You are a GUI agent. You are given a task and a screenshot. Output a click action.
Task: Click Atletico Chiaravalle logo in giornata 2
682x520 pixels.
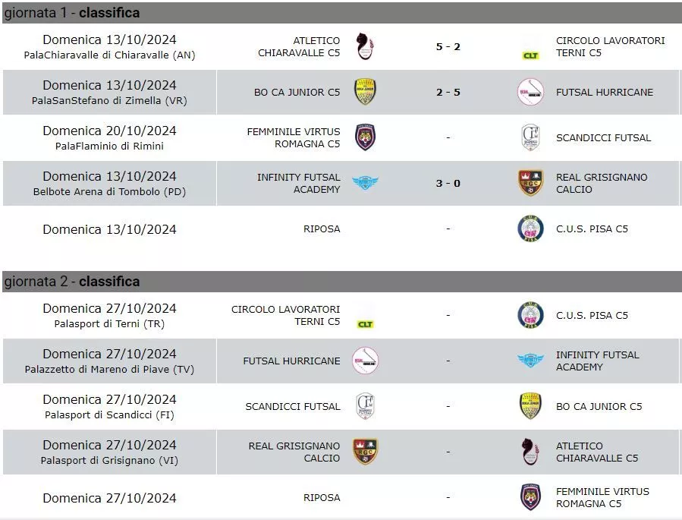click(530, 452)
